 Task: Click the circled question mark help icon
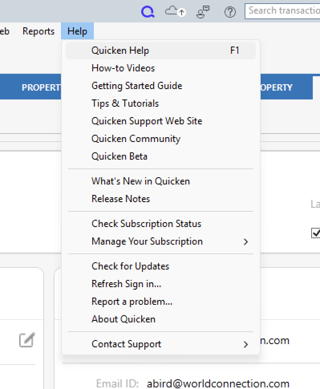point(230,12)
